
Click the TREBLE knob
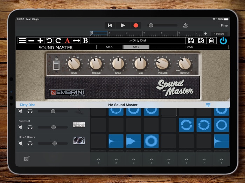point(96,64)
